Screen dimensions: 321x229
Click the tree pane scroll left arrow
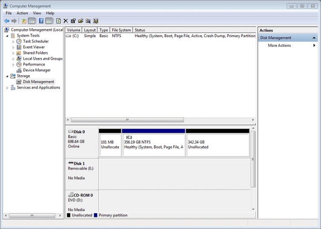[6, 215]
